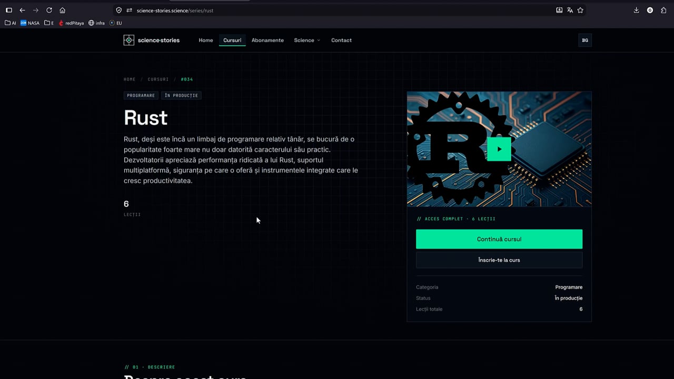Click the CURSURI breadcrumb link
The height and width of the screenshot is (379, 674).
point(158,79)
